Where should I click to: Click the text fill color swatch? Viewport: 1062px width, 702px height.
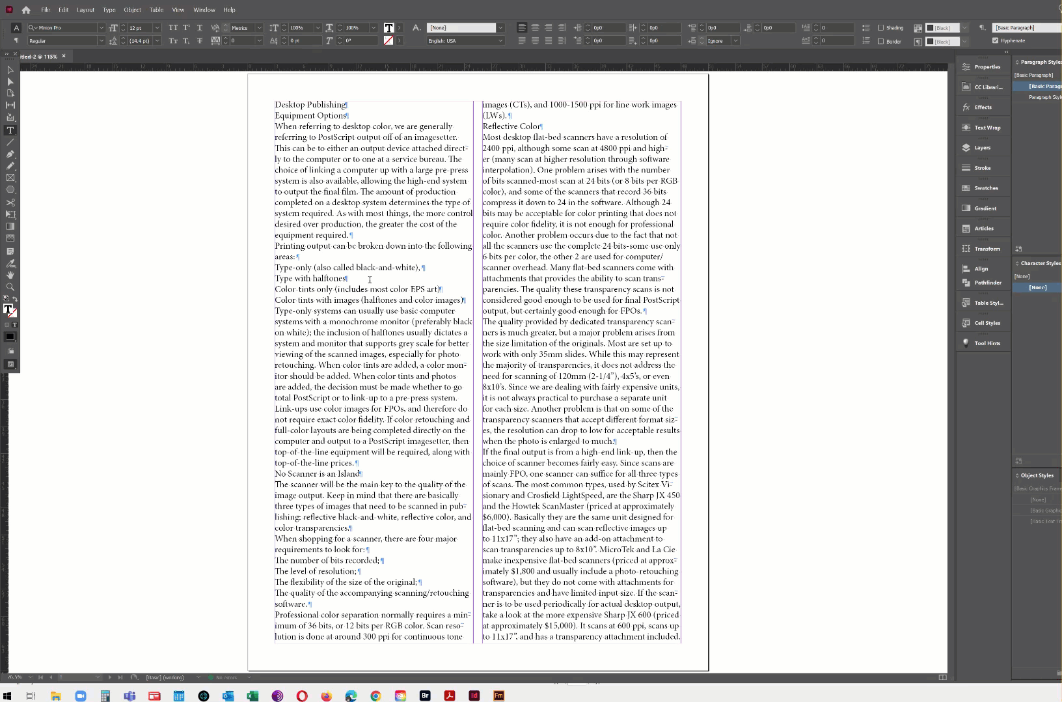pos(388,27)
